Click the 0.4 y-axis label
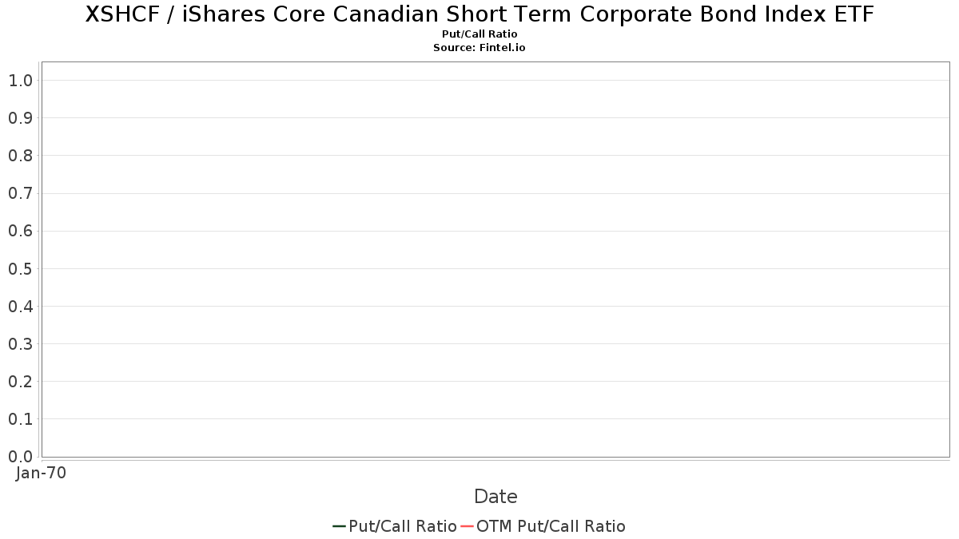959x539 pixels. point(20,307)
